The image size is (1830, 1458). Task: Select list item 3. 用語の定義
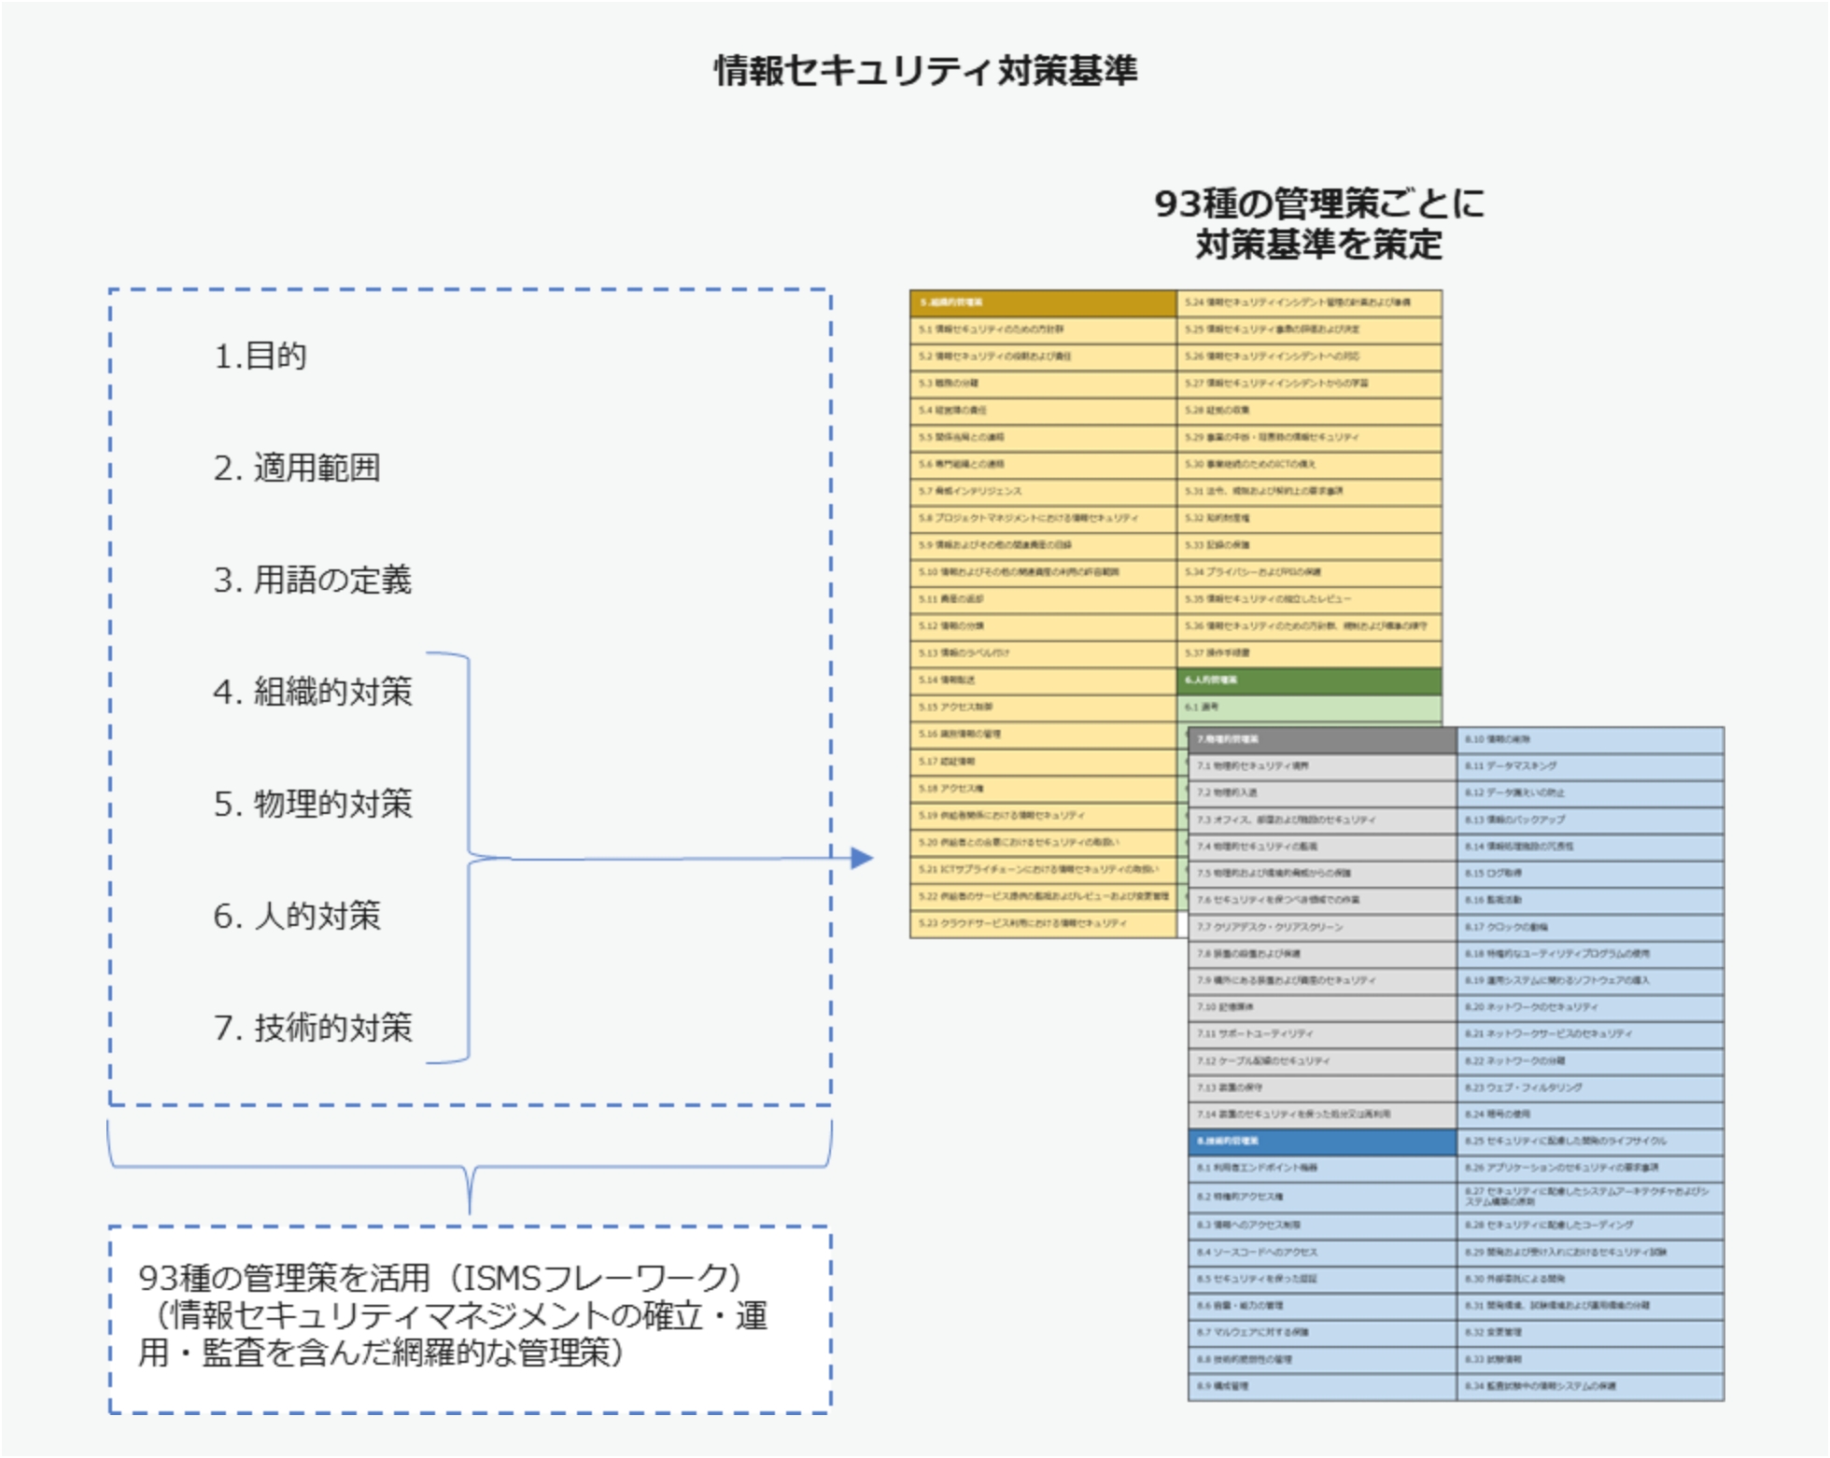(x=313, y=580)
